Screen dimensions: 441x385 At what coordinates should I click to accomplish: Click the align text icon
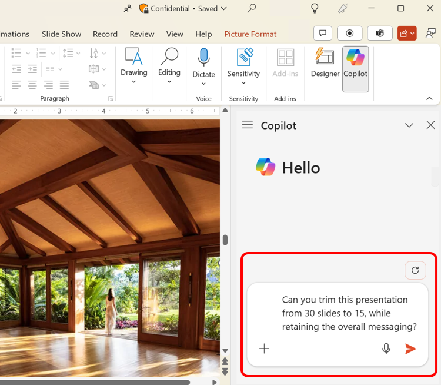[x=93, y=69]
